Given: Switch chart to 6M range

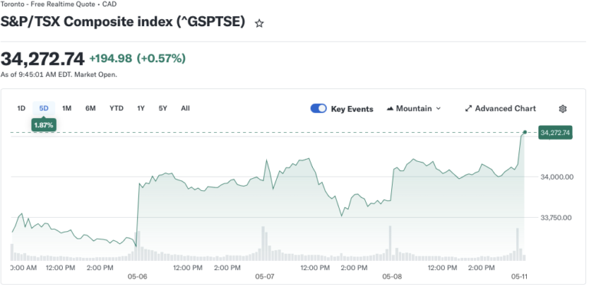Looking at the screenshot, I should pyautogui.click(x=90, y=108).
